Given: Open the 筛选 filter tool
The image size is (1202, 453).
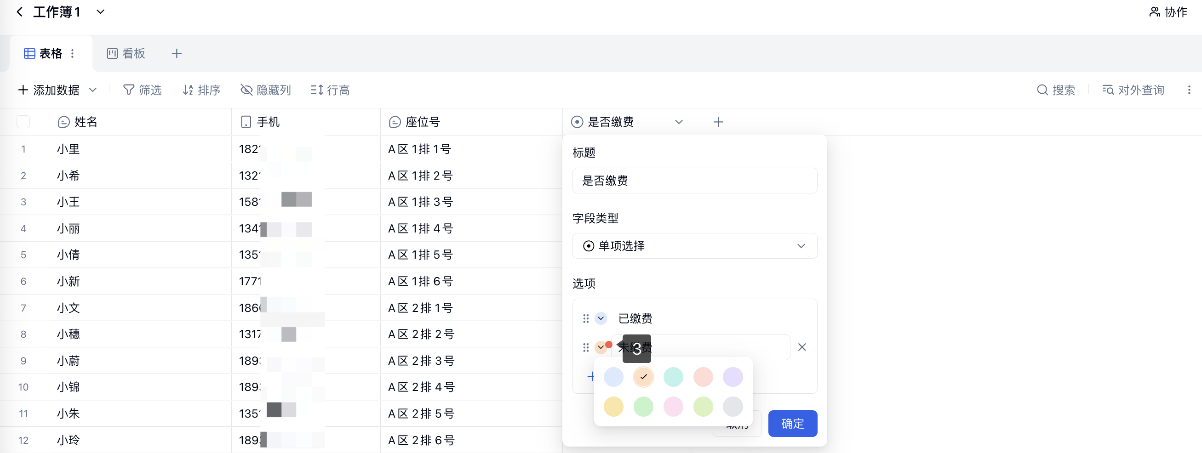Looking at the screenshot, I should click(x=142, y=90).
